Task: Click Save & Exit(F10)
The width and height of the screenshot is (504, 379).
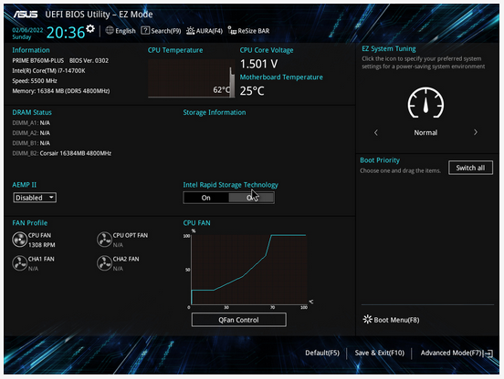Action: (x=379, y=353)
